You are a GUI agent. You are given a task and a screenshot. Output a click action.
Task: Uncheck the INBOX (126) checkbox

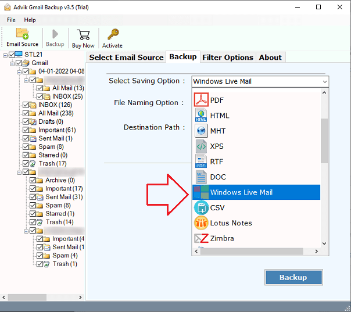pos(26,105)
